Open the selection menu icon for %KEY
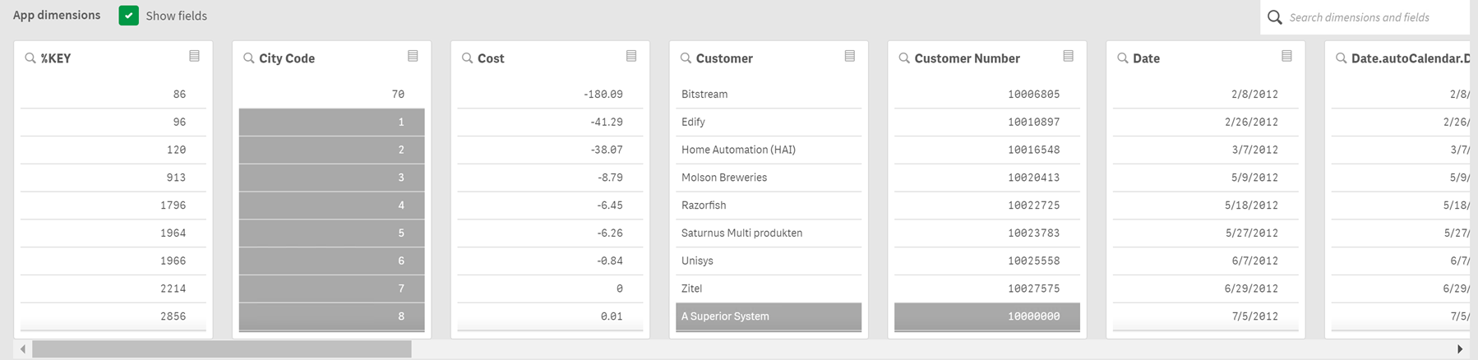Image resolution: width=1478 pixels, height=360 pixels. pyautogui.click(x=195, y=56)
